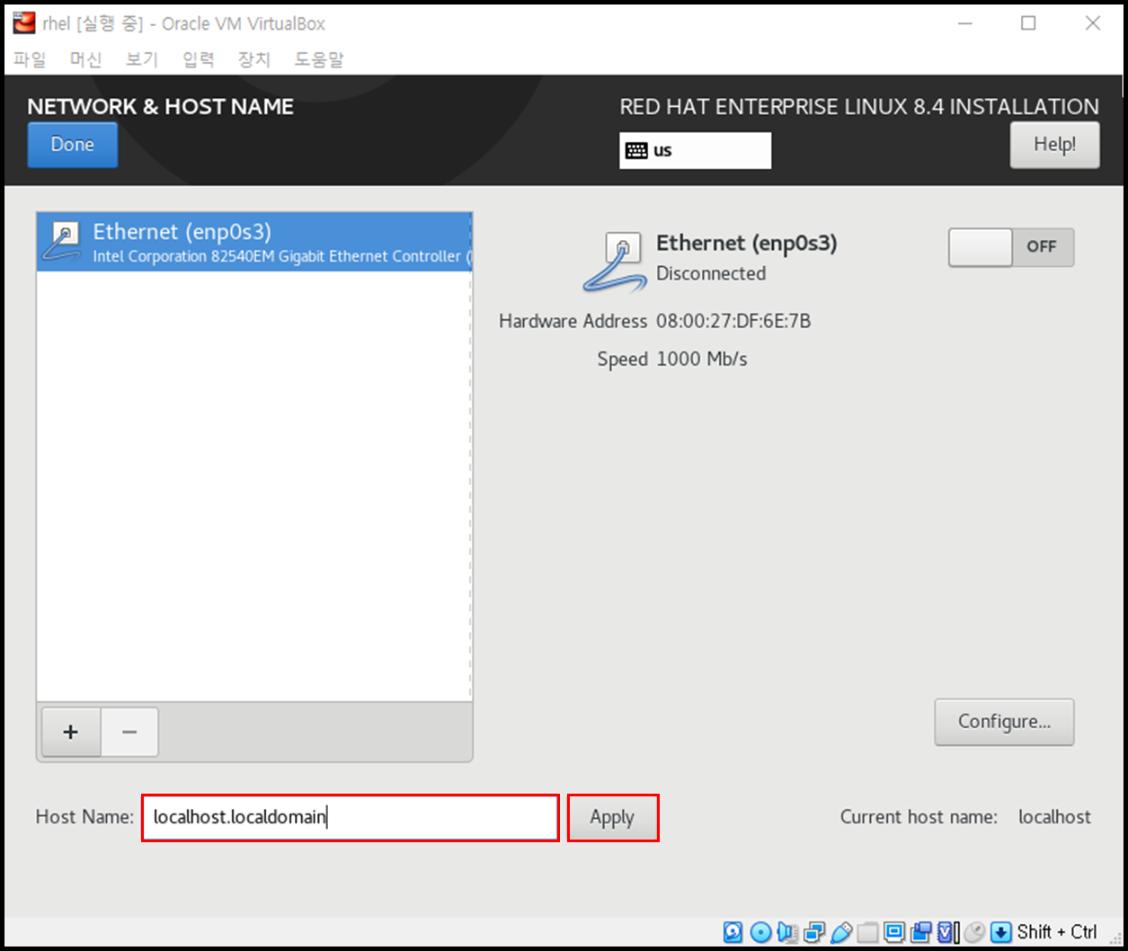The image size is (1128, 951).
Task: Click the NETWORK & HOST NAME heading
Action: 161,106
